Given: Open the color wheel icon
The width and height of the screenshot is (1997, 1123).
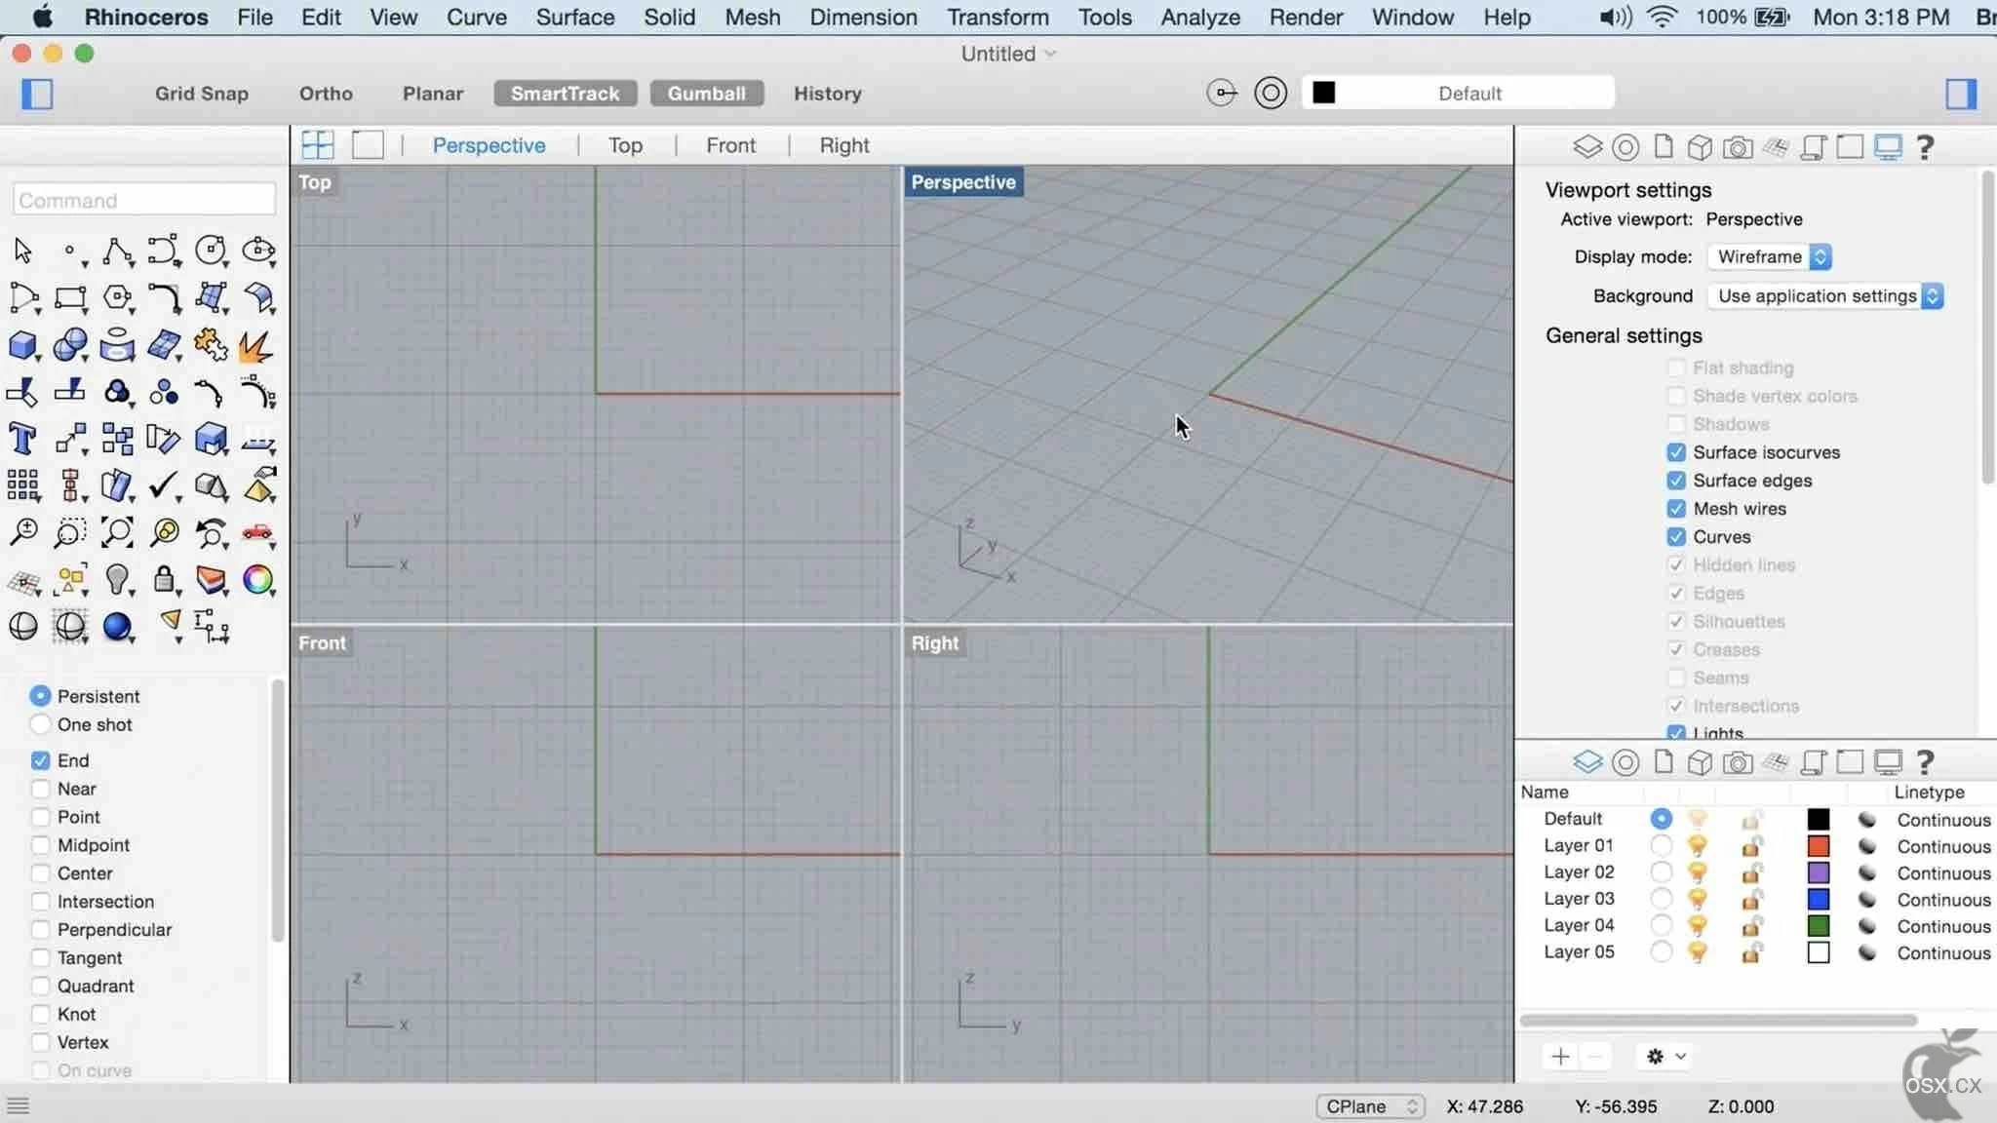Looking at the screenshot, I should (257, 579).
